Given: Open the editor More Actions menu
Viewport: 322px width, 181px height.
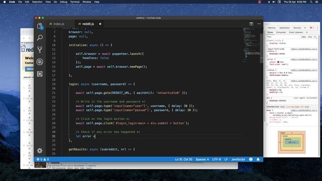Looking at the screenshot, I should [x=259, y=24].
